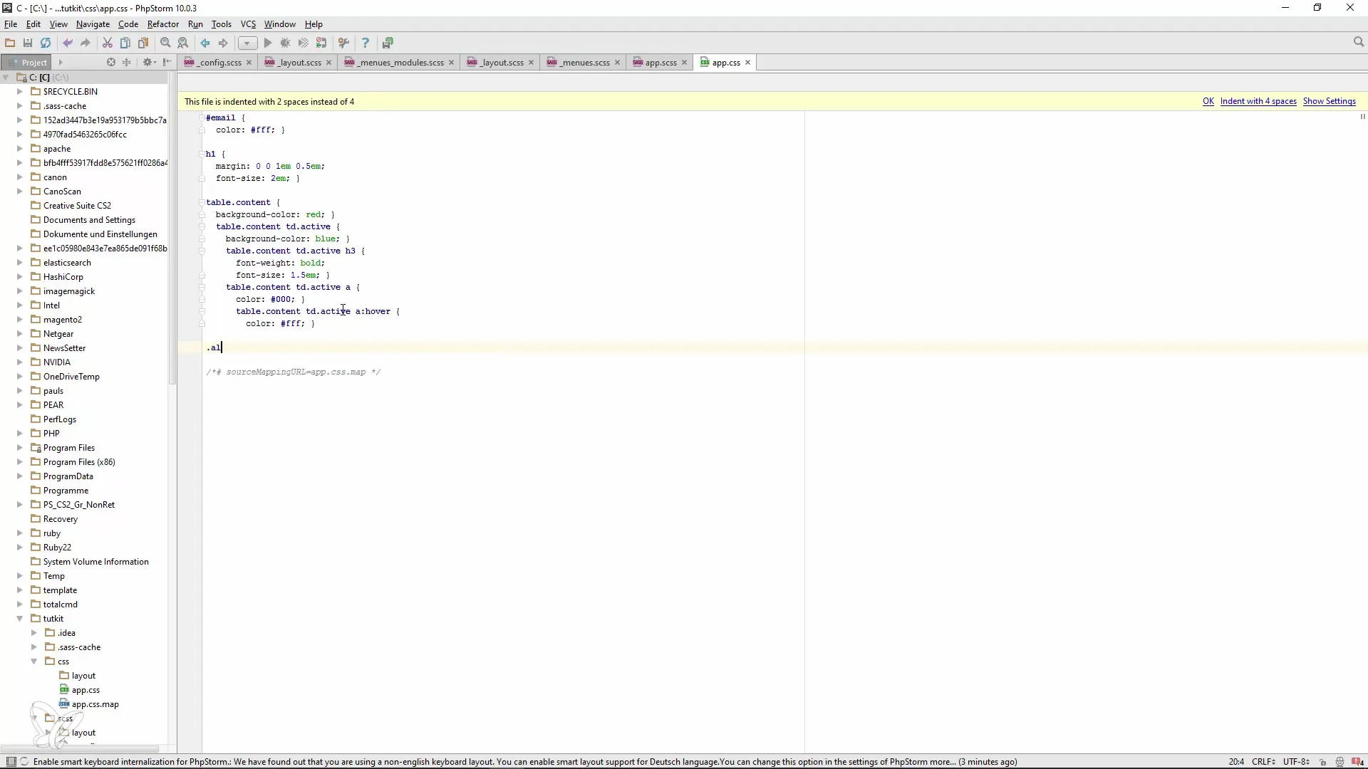Fold the h1 rule in gutter
The width and height of the screenshot is (1368, 769).
[202, 154]
